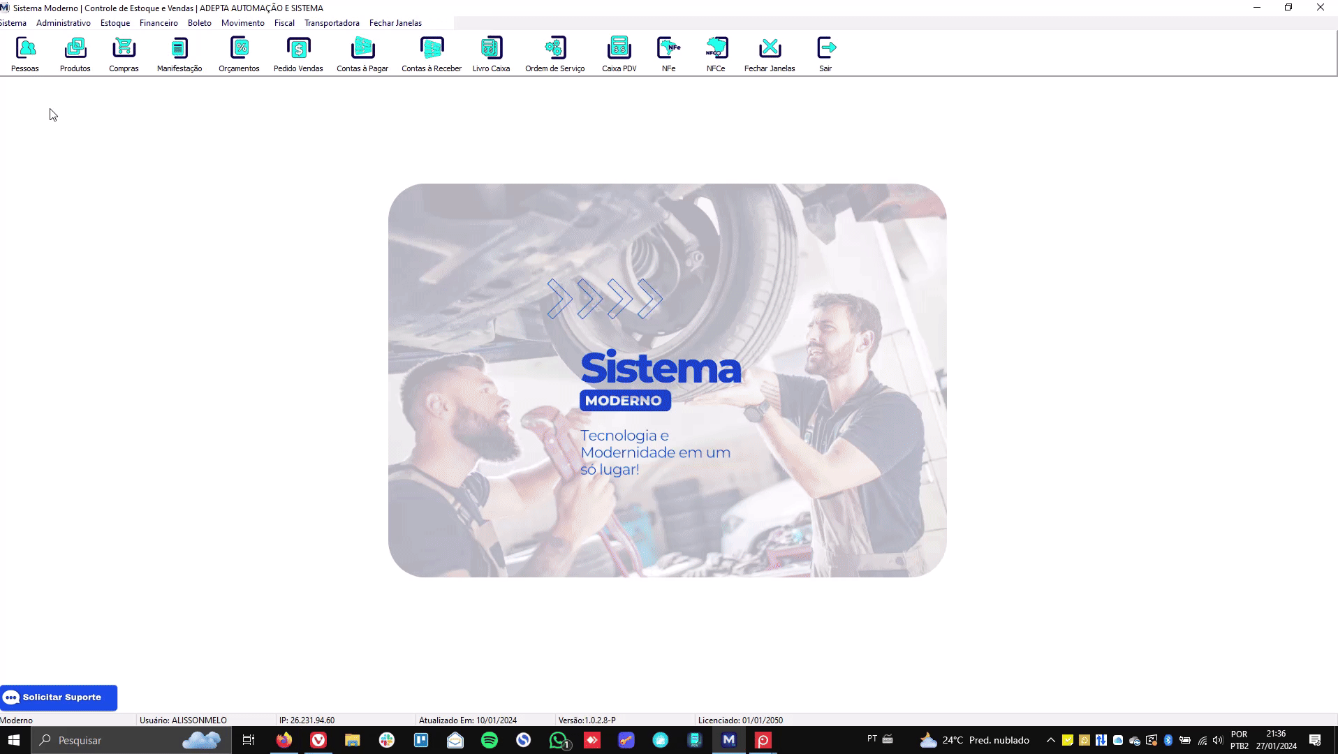Open the Orçamentos module
This screenshot has height=754, width=1338.
point(239,48)
